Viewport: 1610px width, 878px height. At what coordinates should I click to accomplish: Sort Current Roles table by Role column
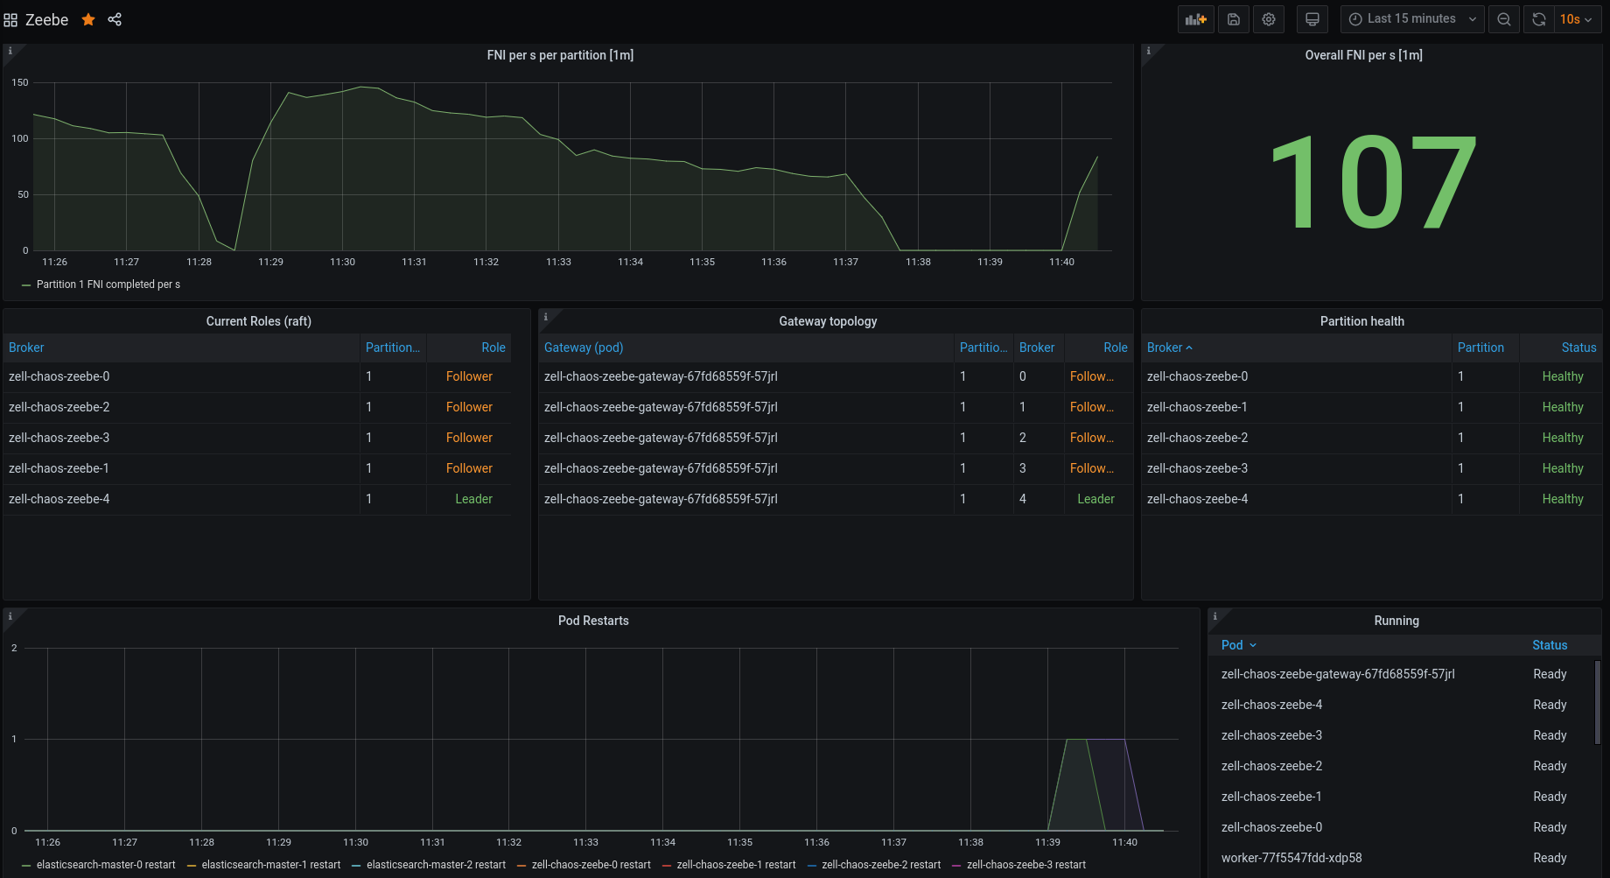(x=493, y=348)
